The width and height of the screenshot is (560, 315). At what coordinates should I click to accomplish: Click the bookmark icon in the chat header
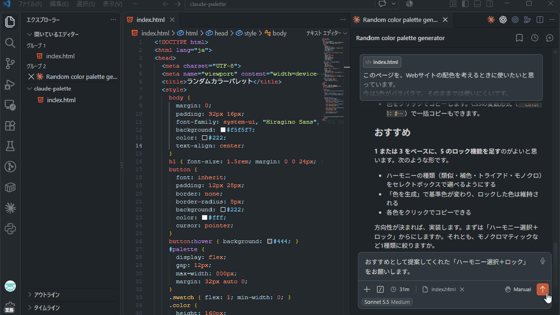click(x=519, y=38)
